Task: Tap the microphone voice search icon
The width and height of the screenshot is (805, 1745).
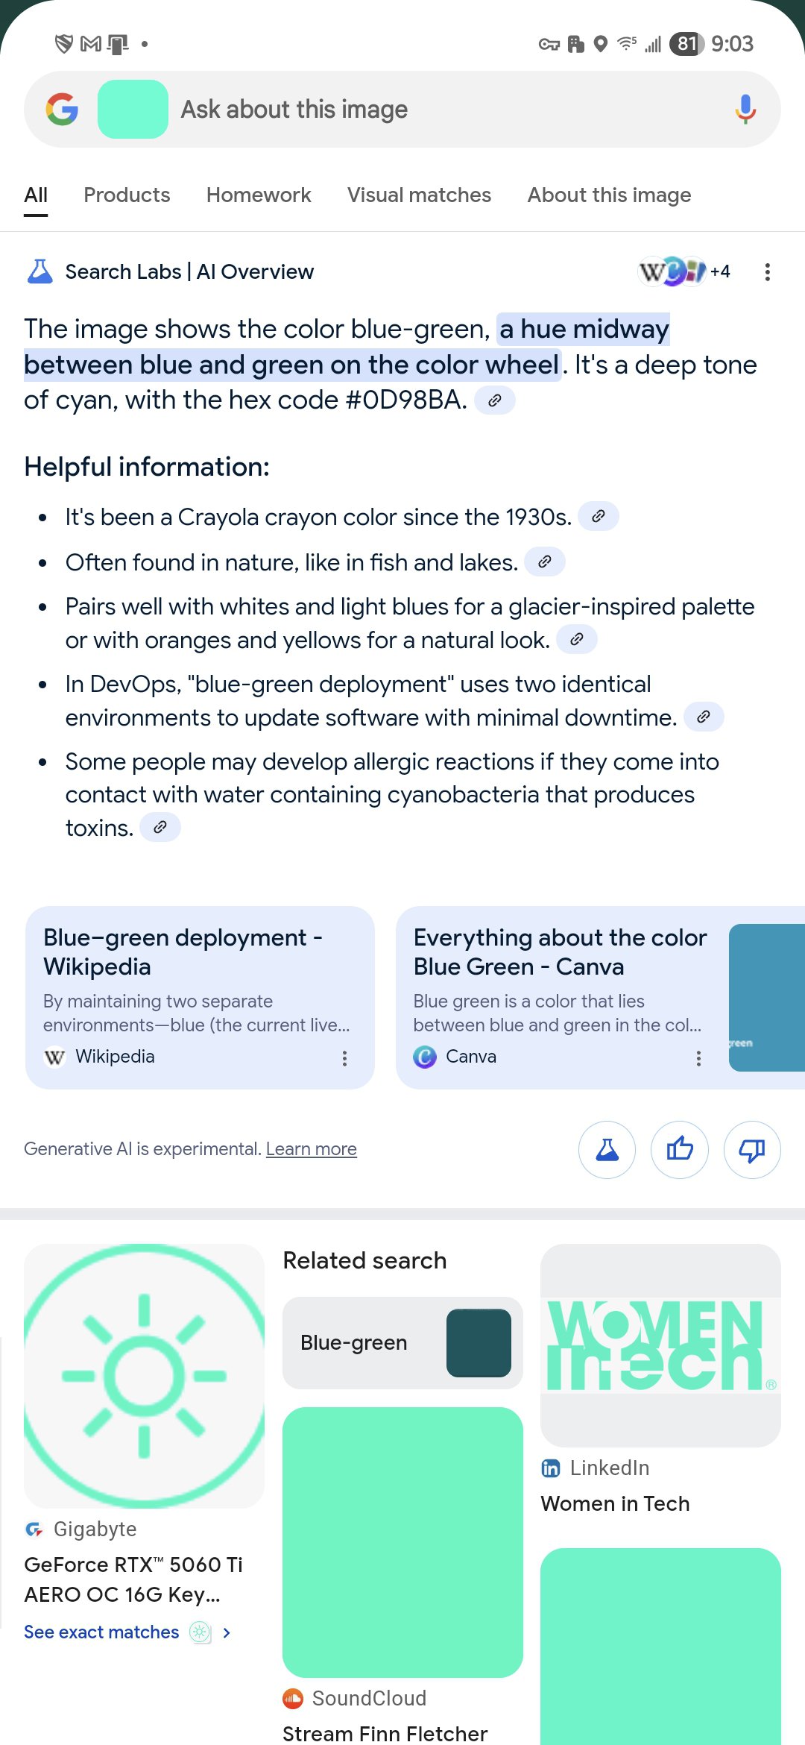Action: (x=745, y=110)
